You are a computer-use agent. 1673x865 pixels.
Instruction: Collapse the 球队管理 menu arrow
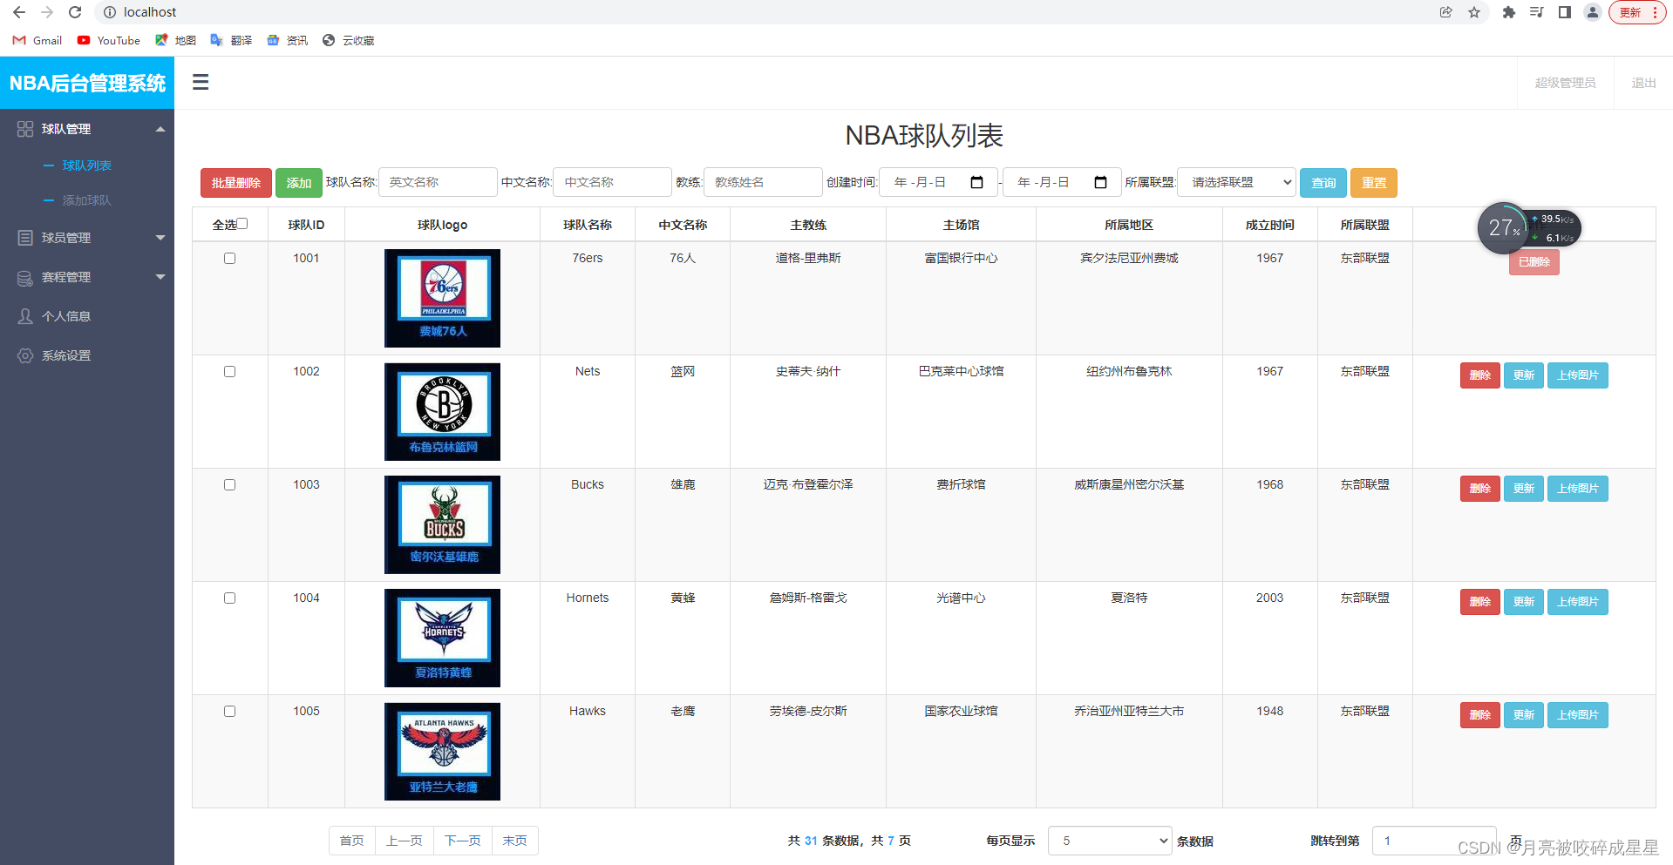tap(160, 129)
